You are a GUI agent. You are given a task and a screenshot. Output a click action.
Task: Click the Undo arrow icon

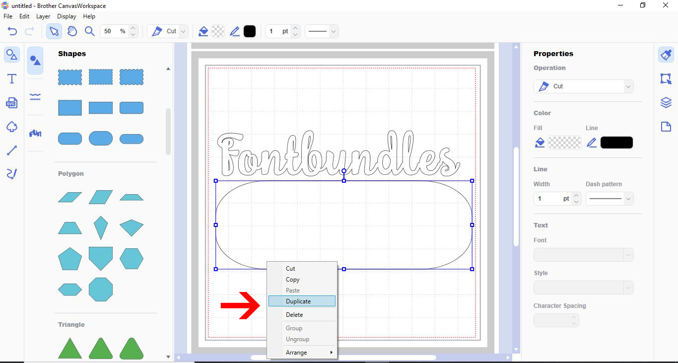coord(12,31)
